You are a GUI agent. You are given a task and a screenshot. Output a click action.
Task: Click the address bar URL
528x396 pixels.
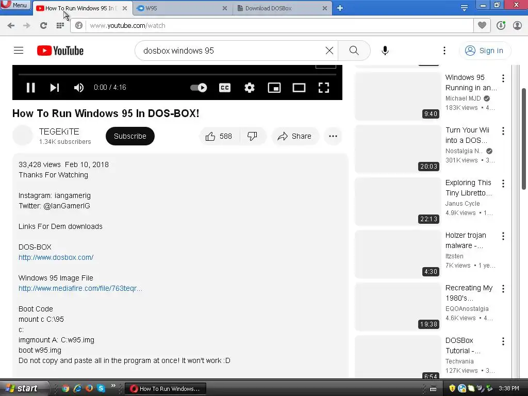click(279, 26)
